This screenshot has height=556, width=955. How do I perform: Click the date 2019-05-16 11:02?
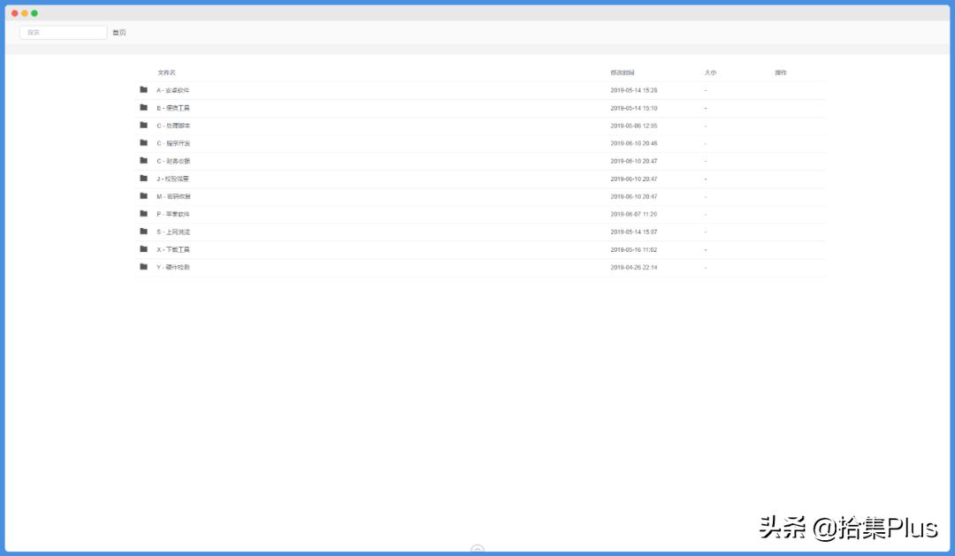[633, 249]
